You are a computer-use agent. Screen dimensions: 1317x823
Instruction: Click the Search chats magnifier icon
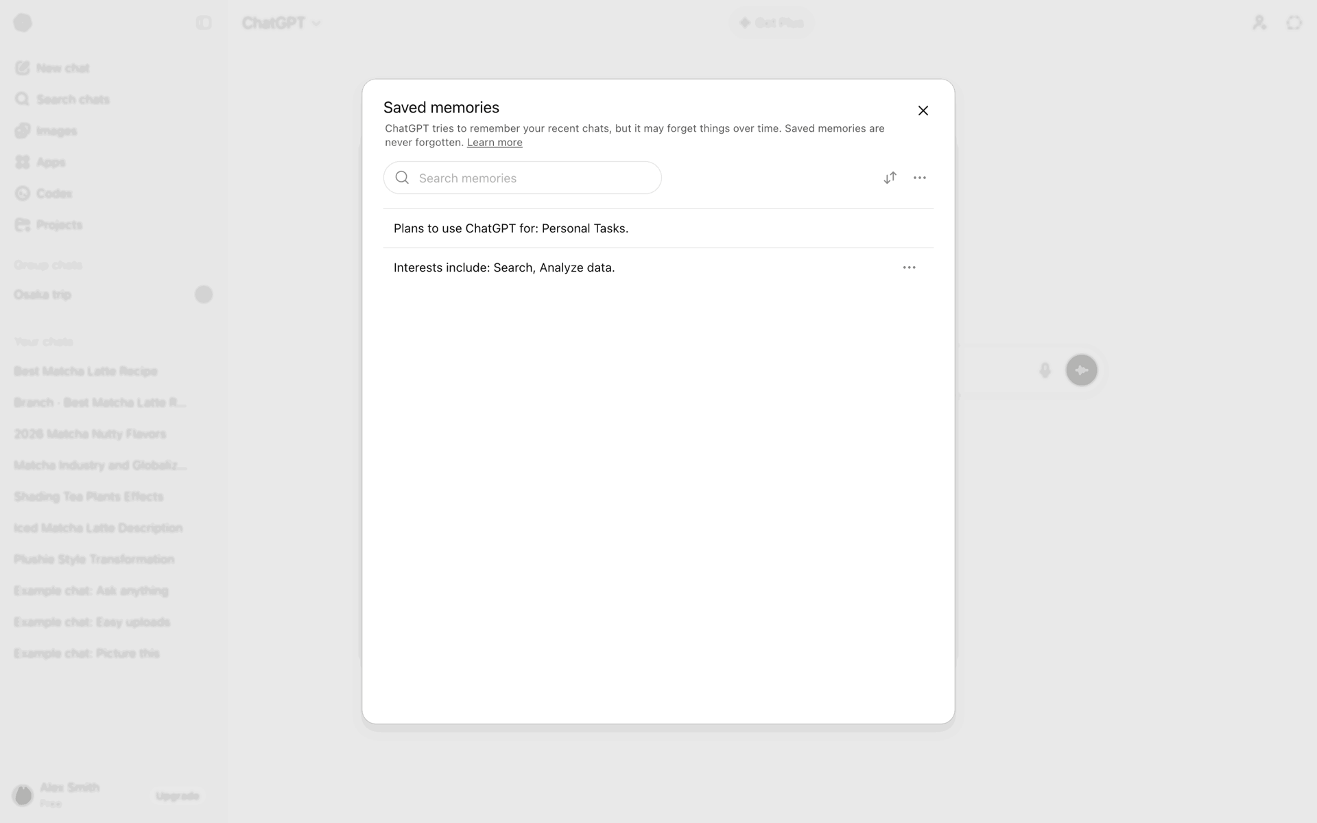point(23,99)
